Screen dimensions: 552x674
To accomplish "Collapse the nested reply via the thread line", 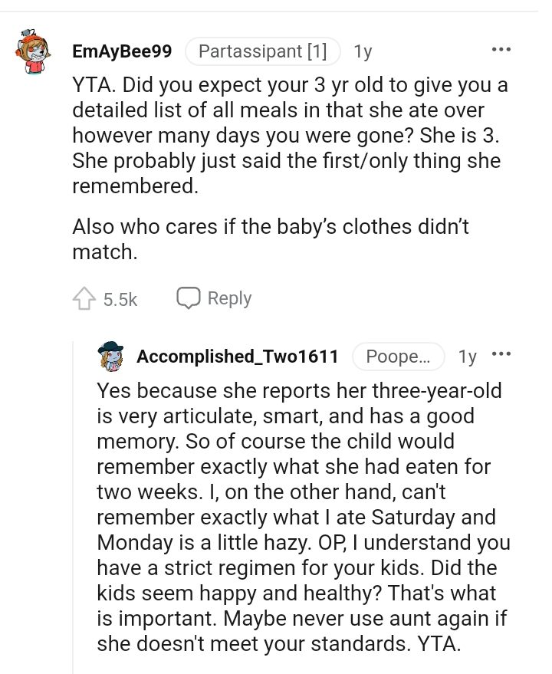I will point(74,498).
